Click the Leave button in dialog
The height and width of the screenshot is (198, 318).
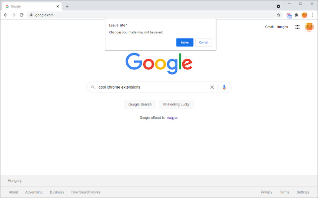(185, 43)
